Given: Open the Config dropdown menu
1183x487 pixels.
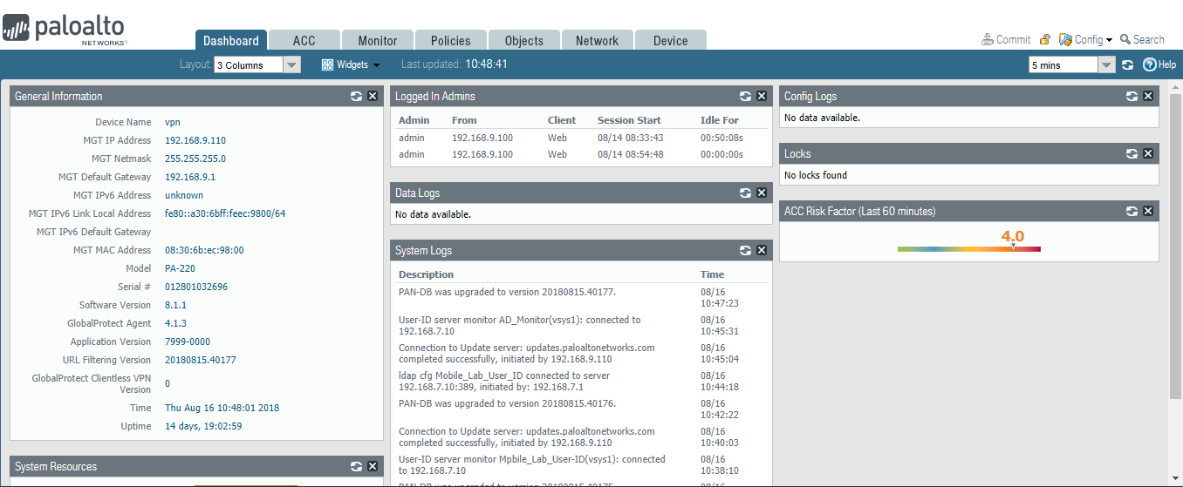Looking at the screenshot, I should point(1085,39).
